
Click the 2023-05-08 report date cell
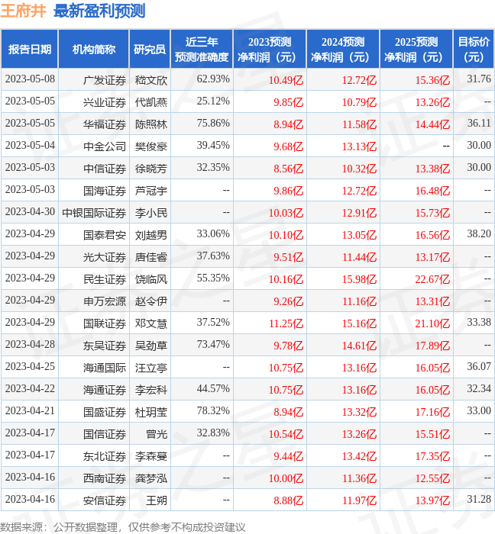point(30,79)
